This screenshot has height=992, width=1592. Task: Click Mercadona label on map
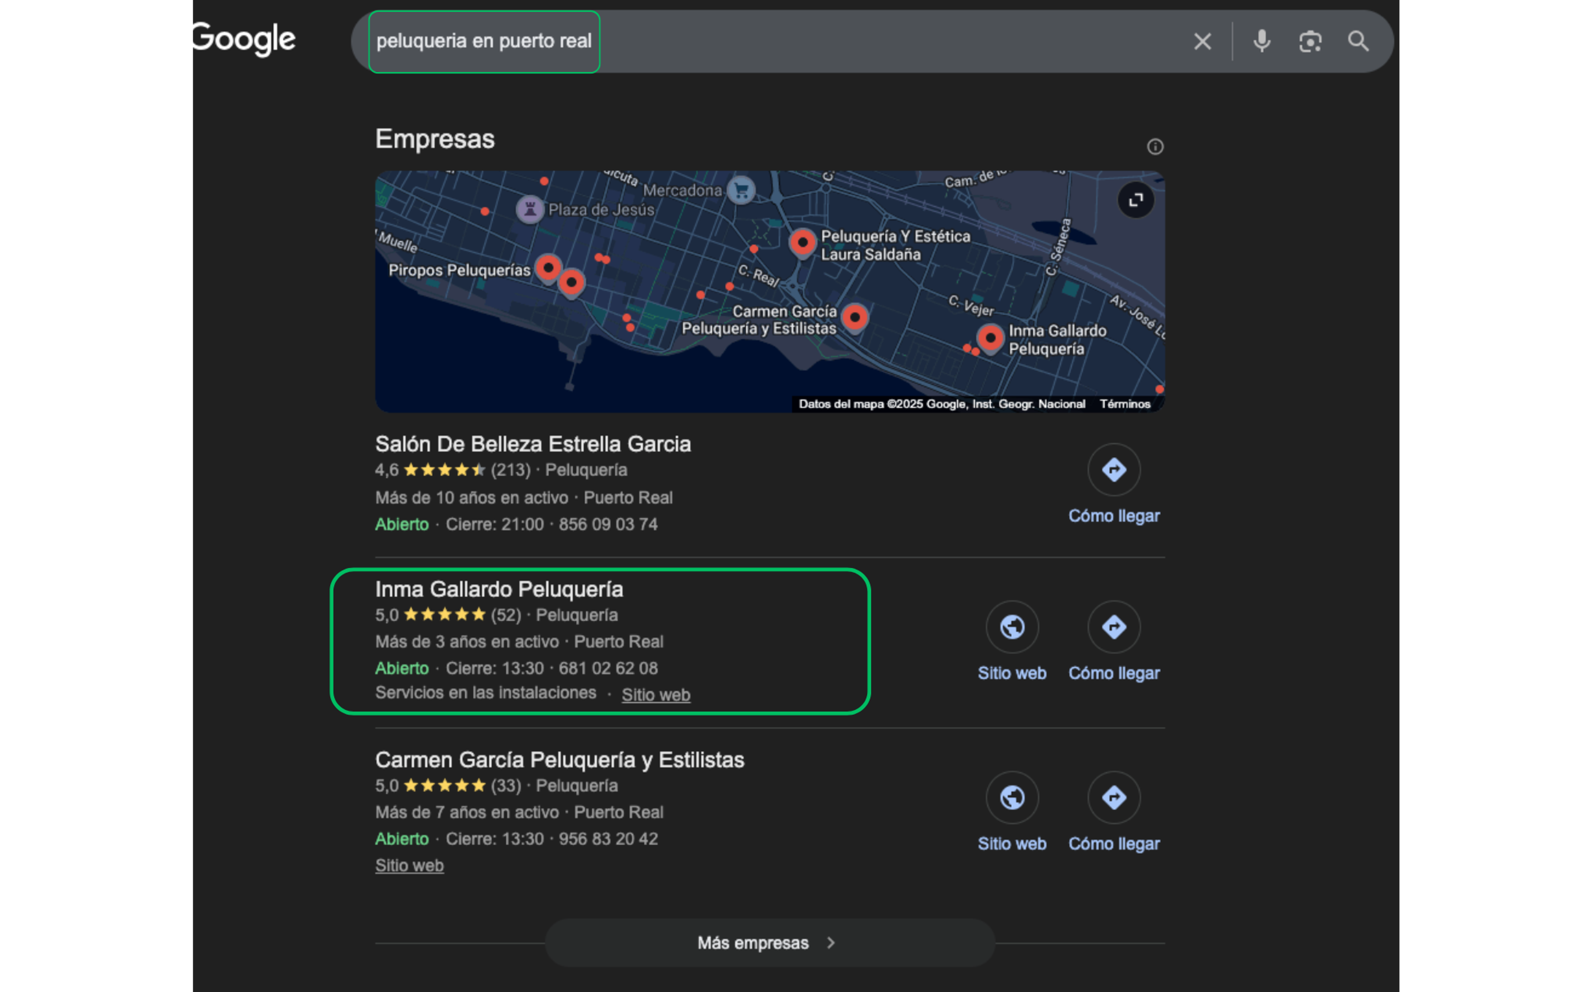[x=682, y=191]
